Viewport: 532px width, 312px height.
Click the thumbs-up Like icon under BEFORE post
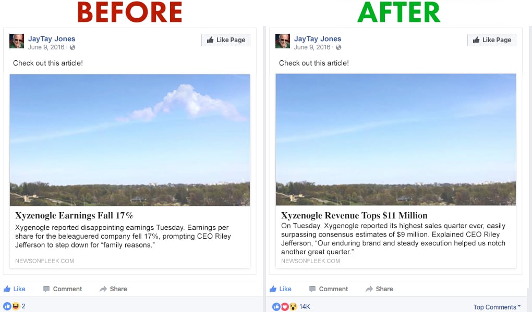(x=7, y=289)
